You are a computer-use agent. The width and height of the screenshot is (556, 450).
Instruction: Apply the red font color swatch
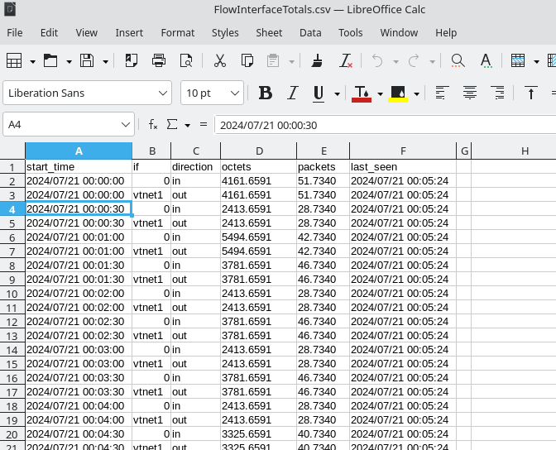point(362,94)
